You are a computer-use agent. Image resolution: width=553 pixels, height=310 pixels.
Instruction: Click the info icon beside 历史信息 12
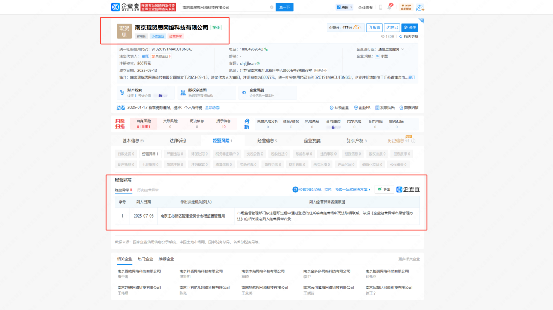413,141
